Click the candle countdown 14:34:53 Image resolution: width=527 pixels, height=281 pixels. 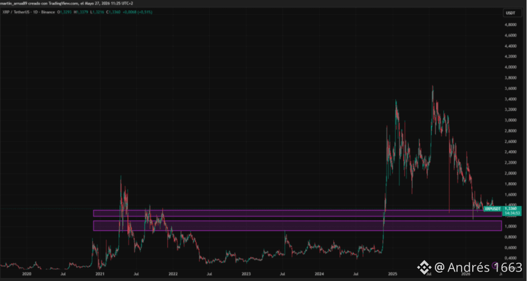(512, 213)
